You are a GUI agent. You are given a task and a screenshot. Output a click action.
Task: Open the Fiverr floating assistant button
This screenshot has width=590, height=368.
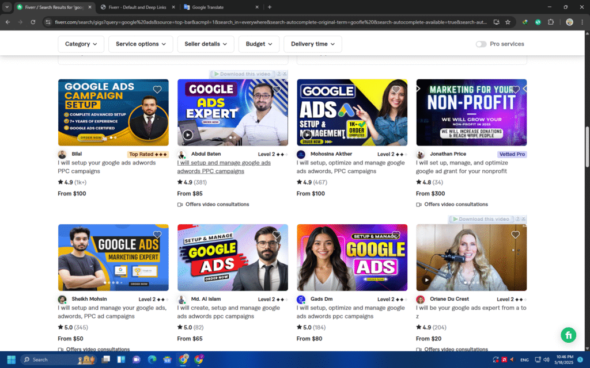point(568,335)
